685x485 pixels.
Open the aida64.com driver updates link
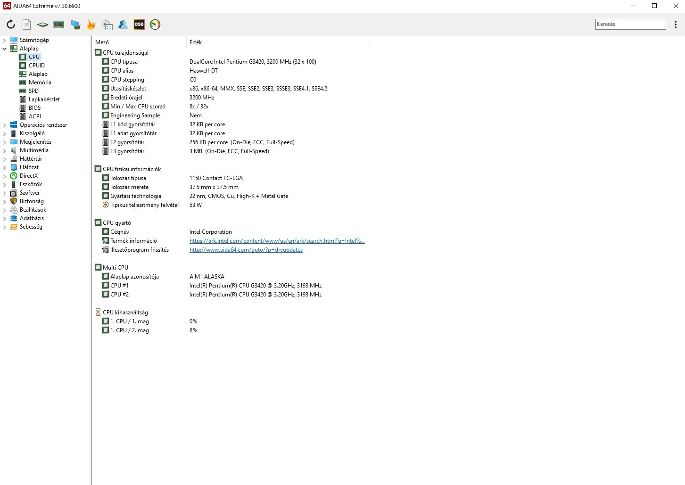[246, 250]
